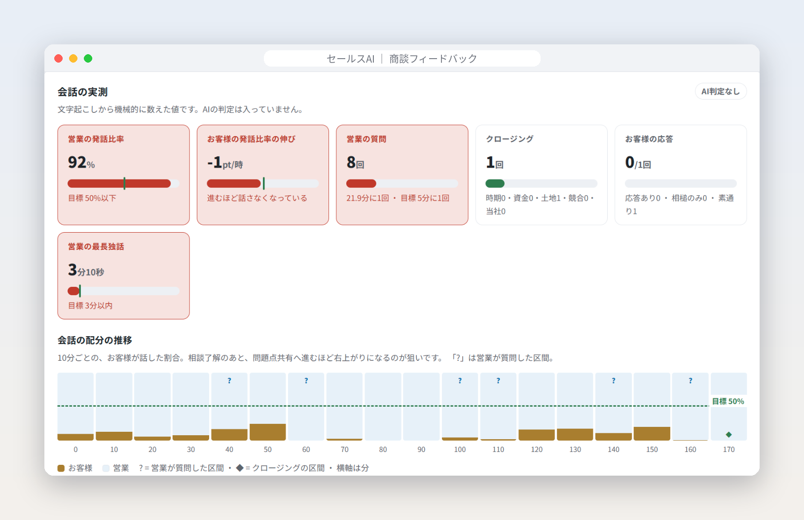Click the セールスAI 商談フィードバック title bar
The height and width of the screenshot is (520, 804).
coord(402,59)
